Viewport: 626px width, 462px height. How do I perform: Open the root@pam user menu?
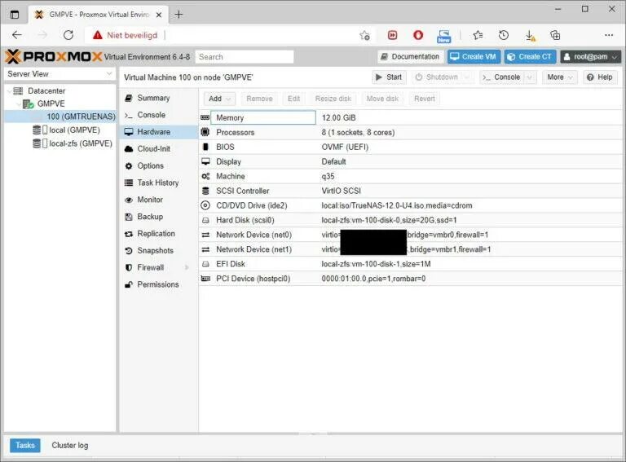tap(591, 57)
